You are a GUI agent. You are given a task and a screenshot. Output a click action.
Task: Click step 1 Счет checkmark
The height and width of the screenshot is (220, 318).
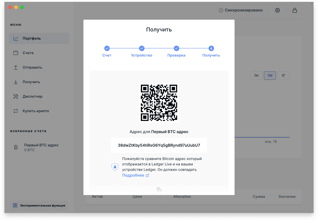[107, 48]
